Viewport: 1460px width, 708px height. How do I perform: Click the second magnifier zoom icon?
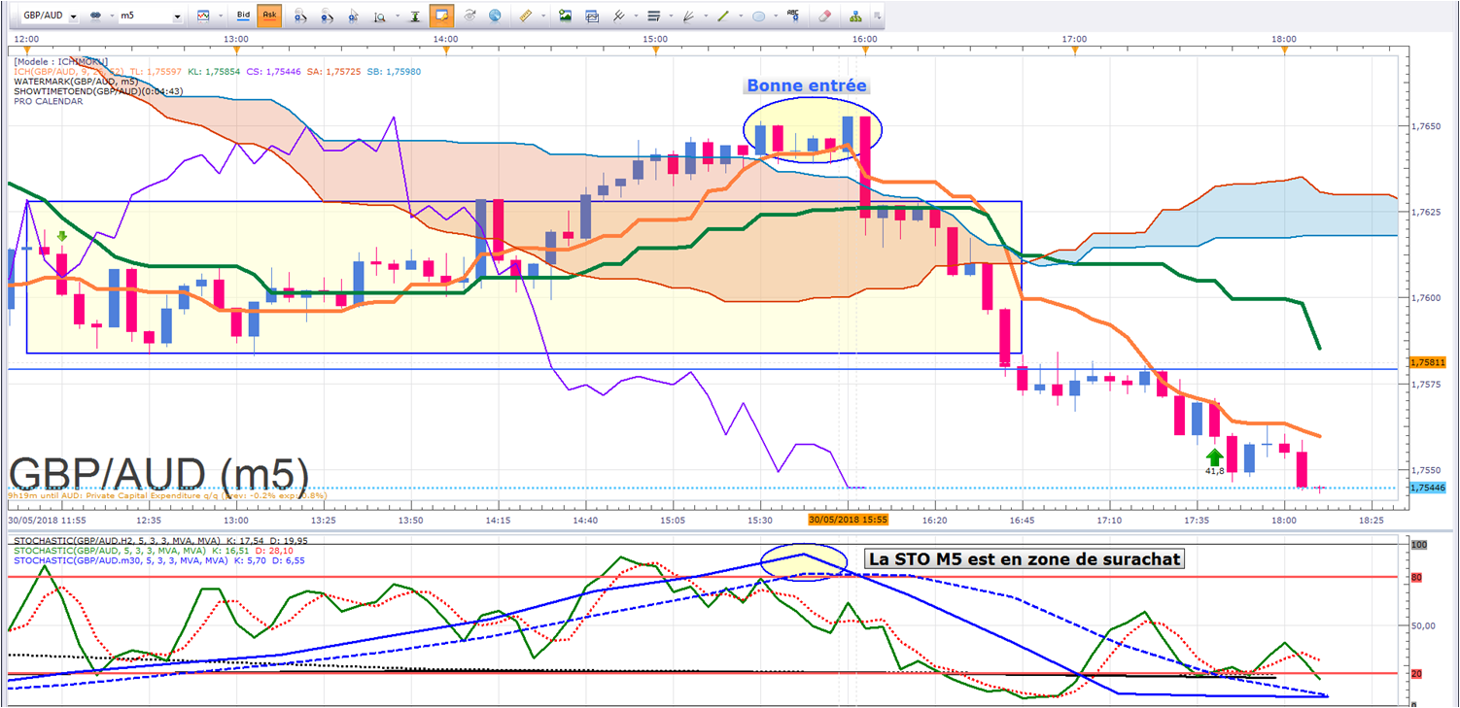pos(328,17)
